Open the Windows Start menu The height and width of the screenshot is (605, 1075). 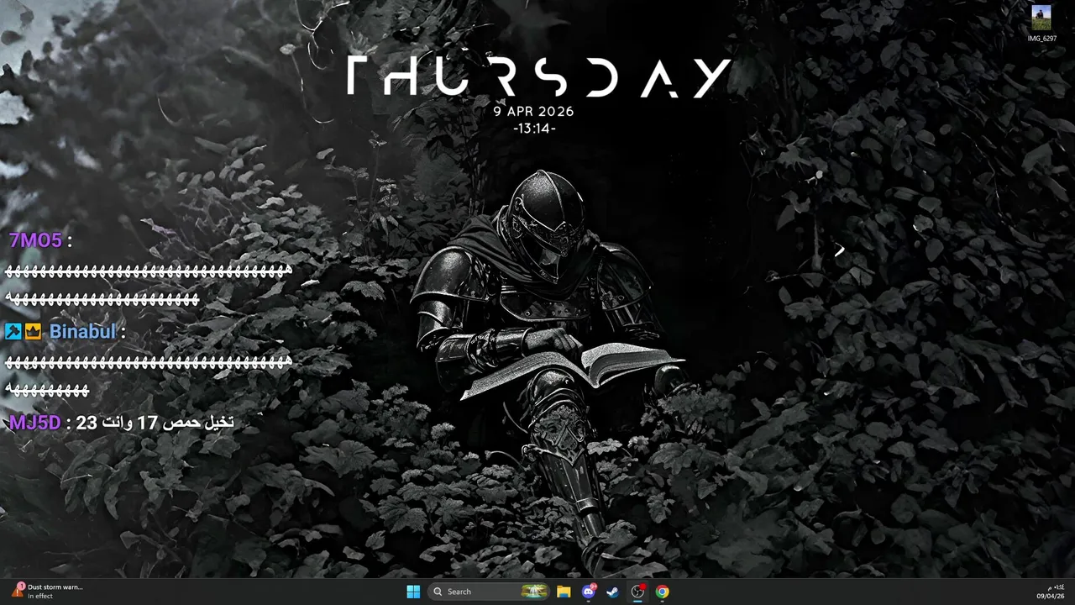[413, 592]
